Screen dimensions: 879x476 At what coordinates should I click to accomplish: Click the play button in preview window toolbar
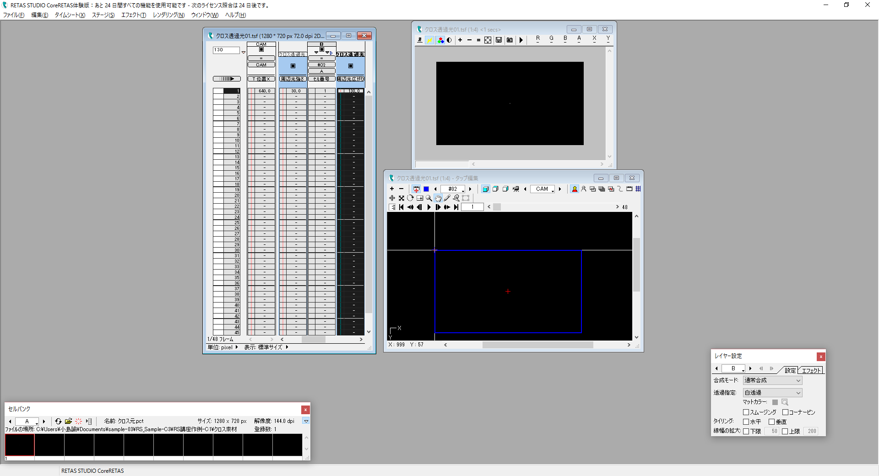[x=521, y=40]
